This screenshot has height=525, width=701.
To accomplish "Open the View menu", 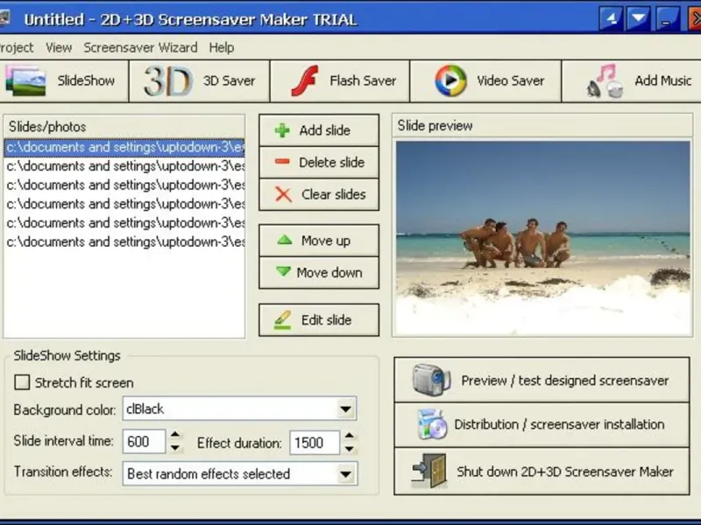I will pos(59,47).
